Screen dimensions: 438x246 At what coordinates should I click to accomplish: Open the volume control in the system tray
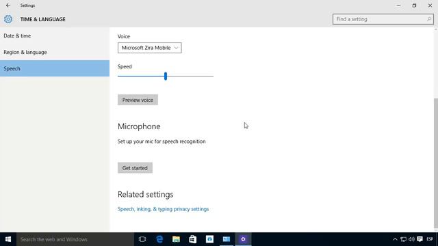pyautogui.click(x=411, y=239)
